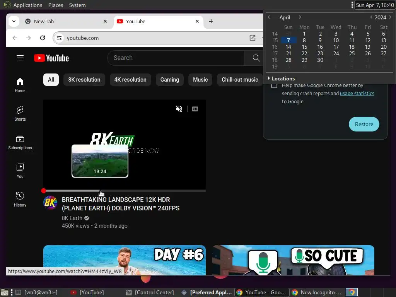This screenshot has height=297, width=396.
Task: Click the browser forward arrow
Action: (29, 38)
